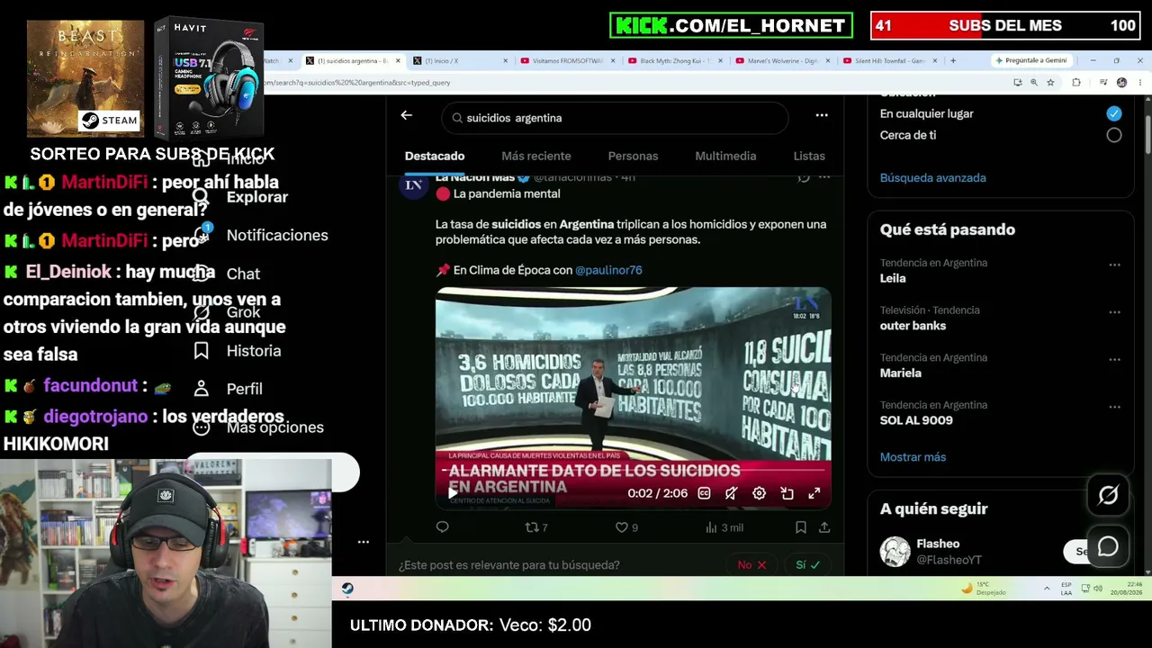Select the 'Cerca de ti' radio option

coord(1114,135)
